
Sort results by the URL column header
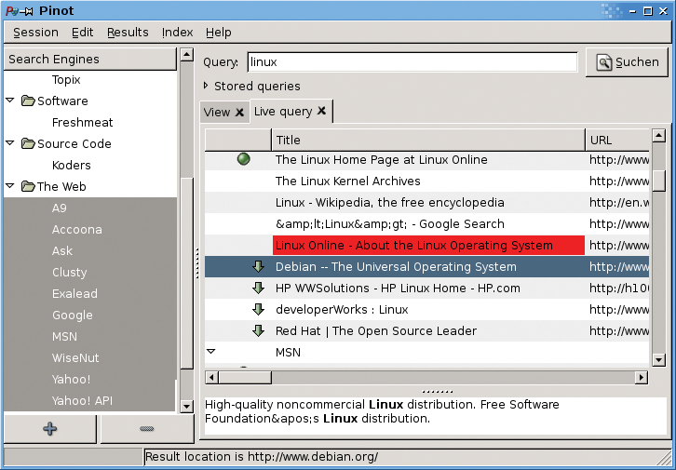[617, 140]
